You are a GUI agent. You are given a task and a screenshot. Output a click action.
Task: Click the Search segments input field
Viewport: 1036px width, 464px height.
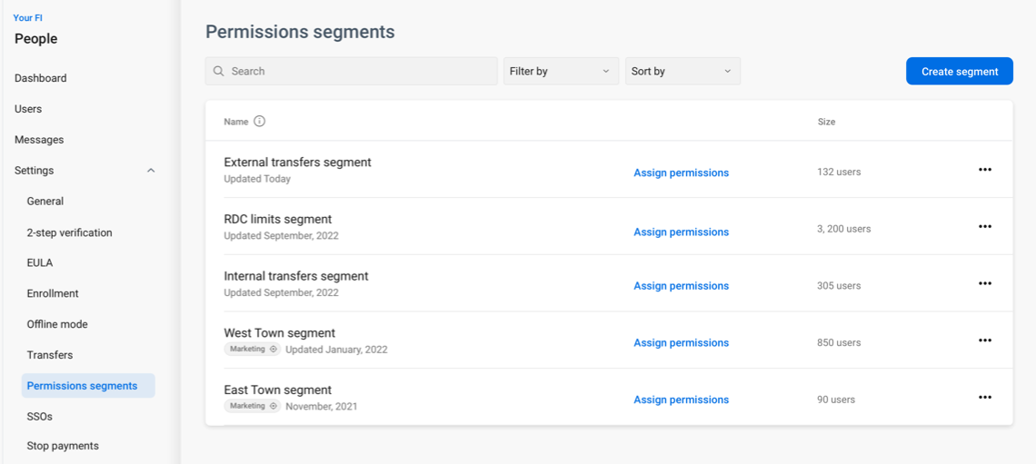click(354, 71)
